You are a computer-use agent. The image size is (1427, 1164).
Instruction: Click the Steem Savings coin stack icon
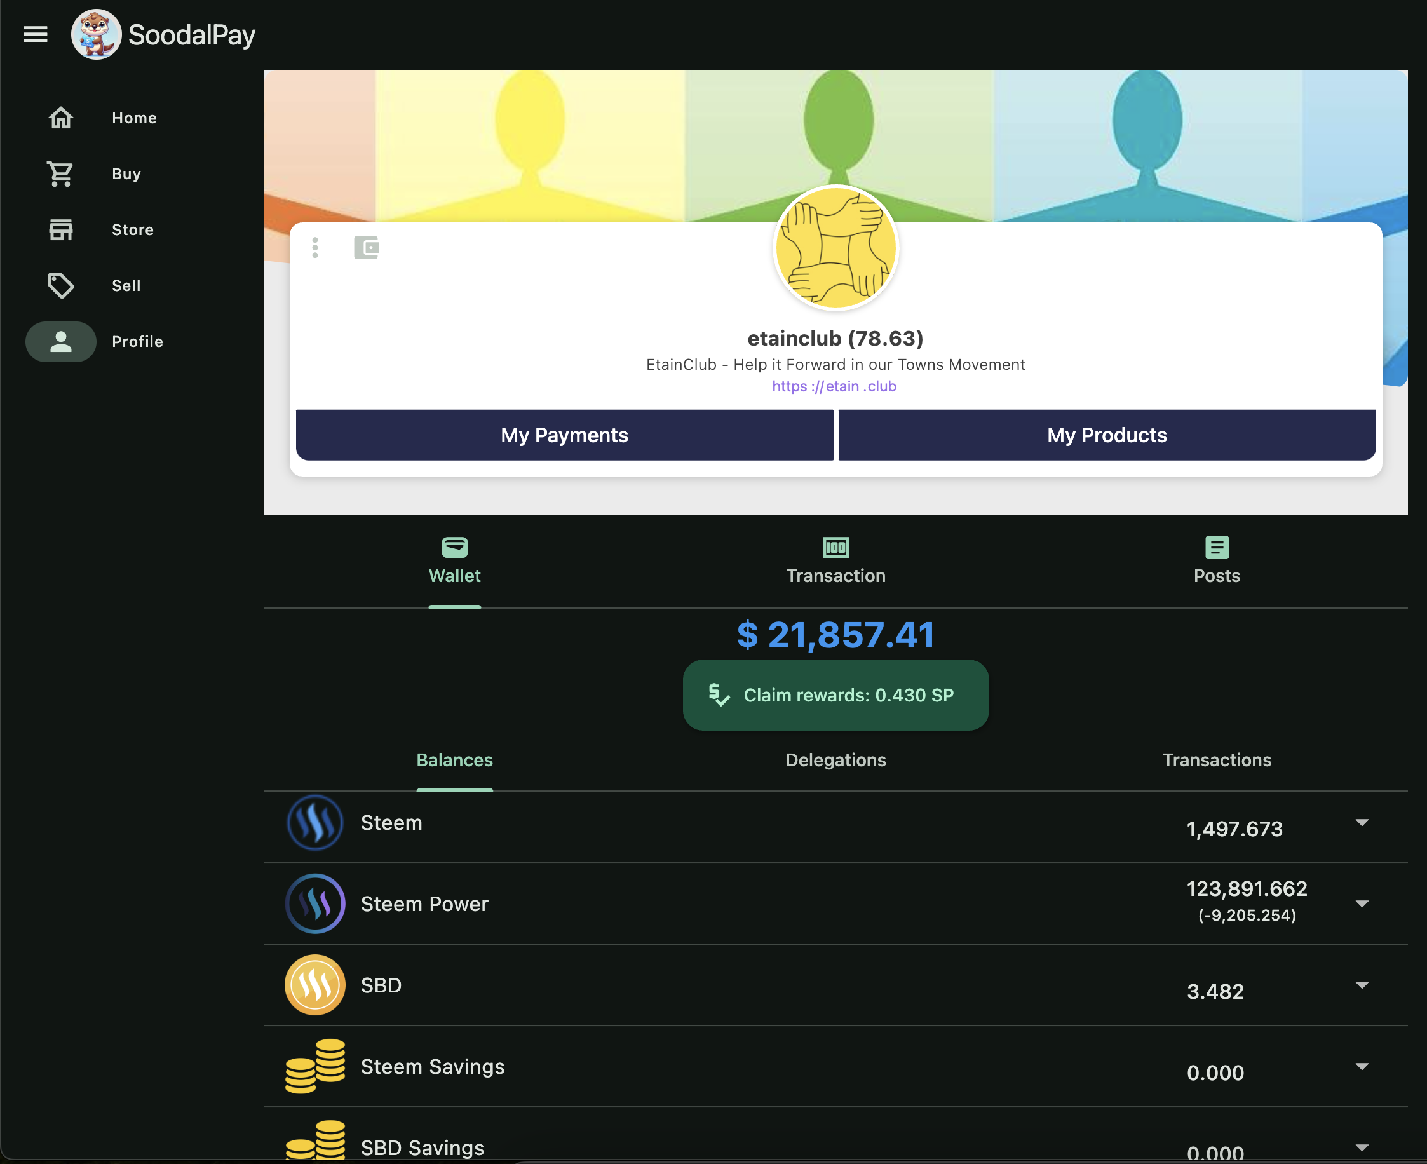pyautogui.click(x=315, y=1066)
